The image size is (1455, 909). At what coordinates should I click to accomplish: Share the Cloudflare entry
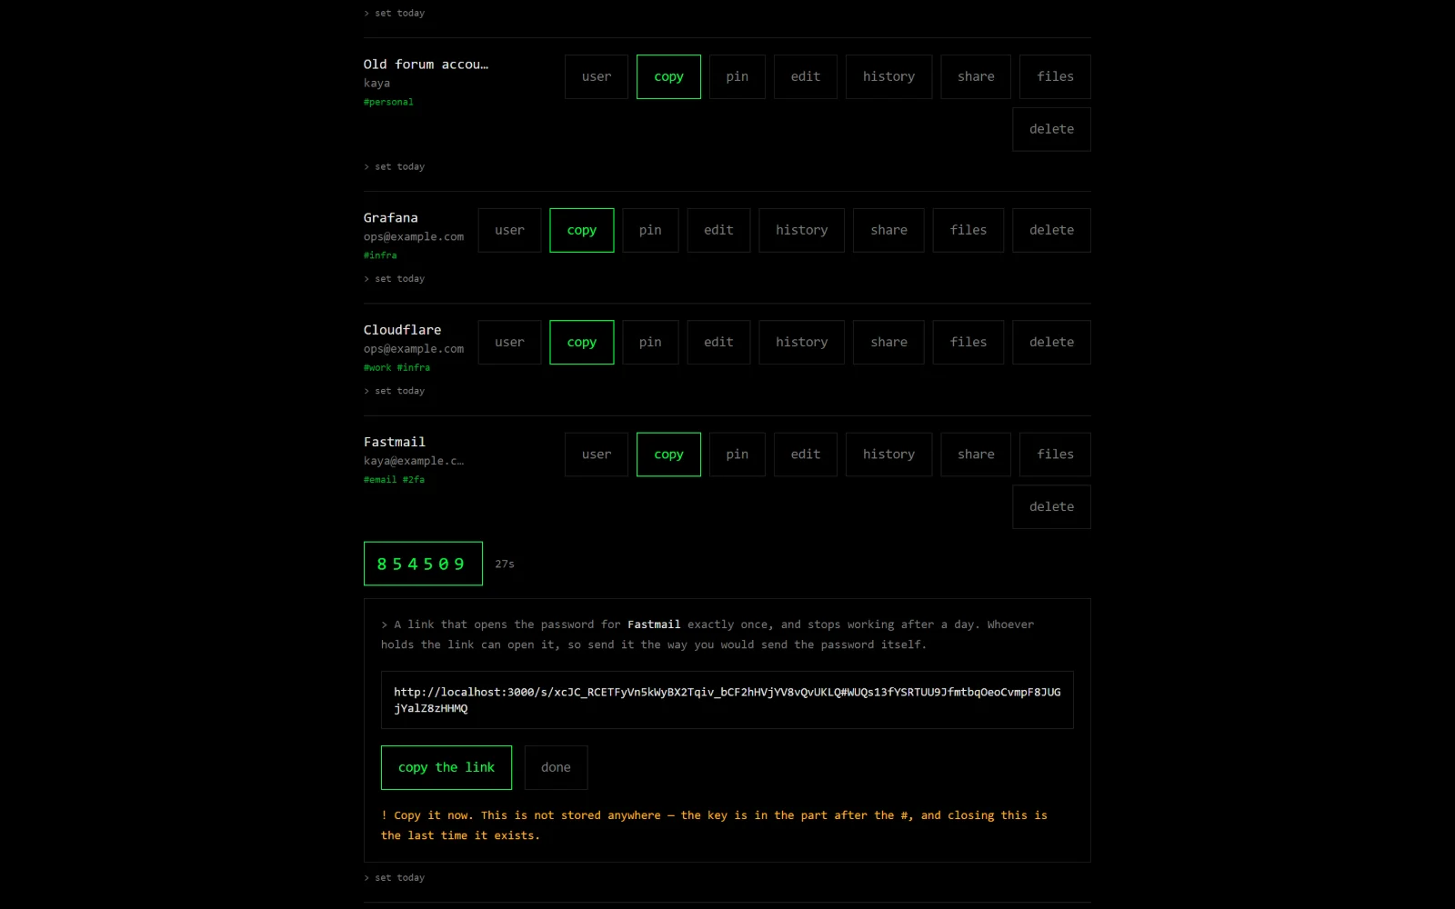[888, 343]
